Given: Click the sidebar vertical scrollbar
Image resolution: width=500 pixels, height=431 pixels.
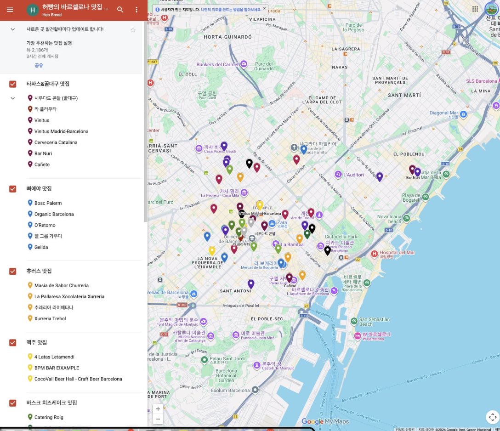Looking at the screenshot, I should [145, 121].
